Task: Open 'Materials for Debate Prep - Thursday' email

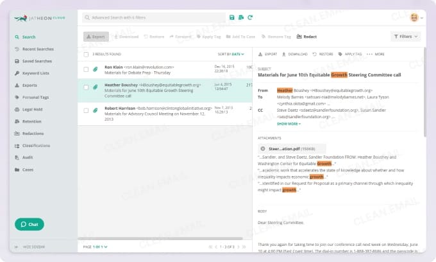Action: pos(137,73)
